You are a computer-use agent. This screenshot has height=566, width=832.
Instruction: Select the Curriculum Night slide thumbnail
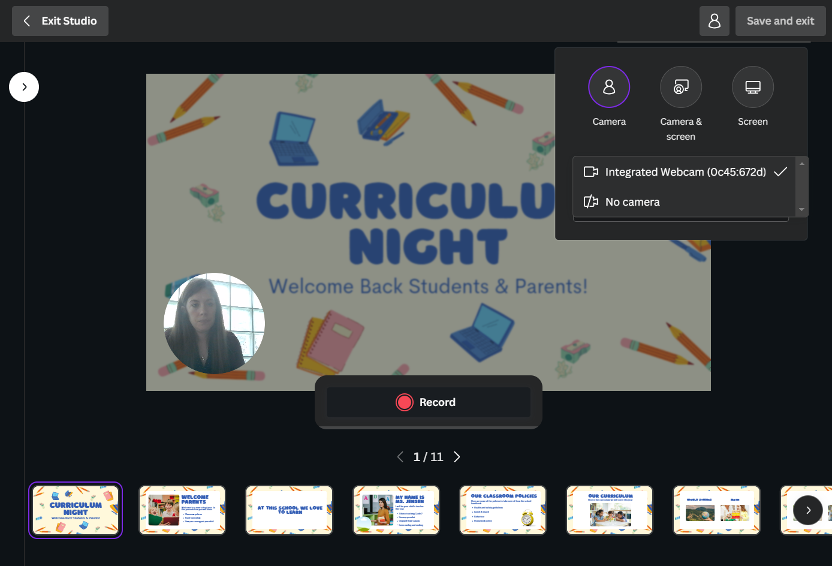(76, 510)
